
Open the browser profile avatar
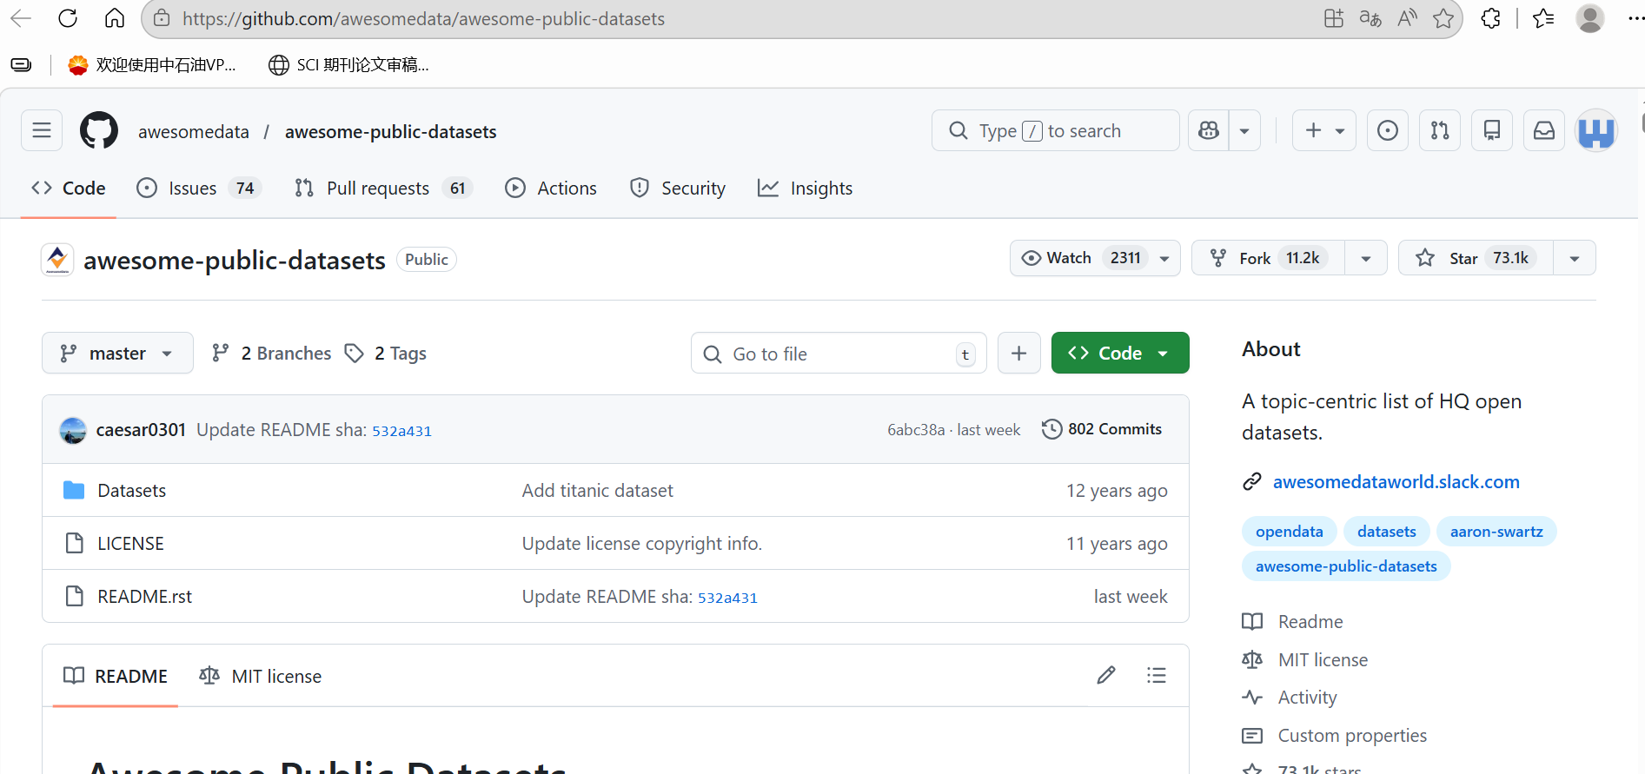click(1590, 18)
